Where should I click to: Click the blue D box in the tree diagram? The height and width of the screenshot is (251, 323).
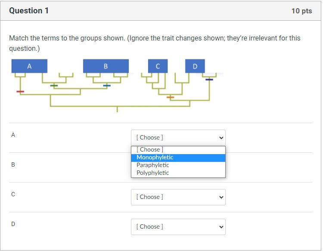tap(195, 66)
